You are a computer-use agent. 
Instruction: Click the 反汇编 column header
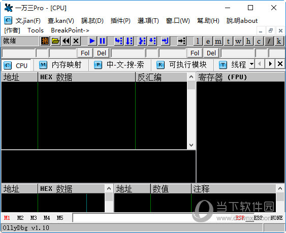point(161,77)
